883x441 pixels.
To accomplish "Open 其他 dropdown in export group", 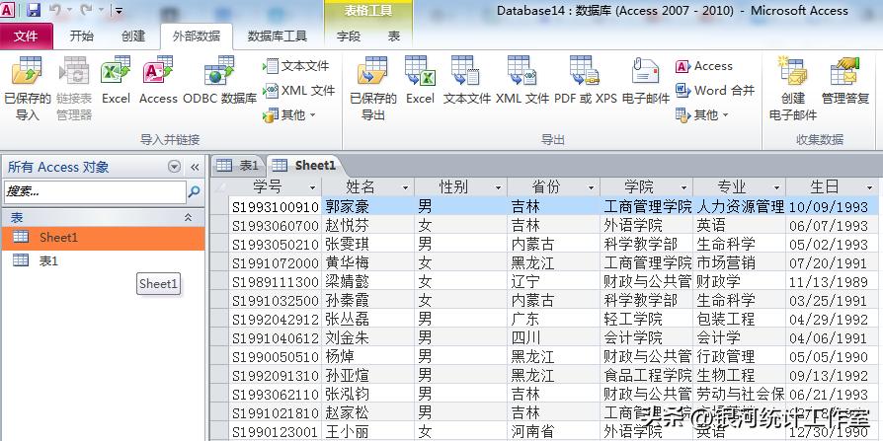I will pyautogui.click(x=703, y=114).
